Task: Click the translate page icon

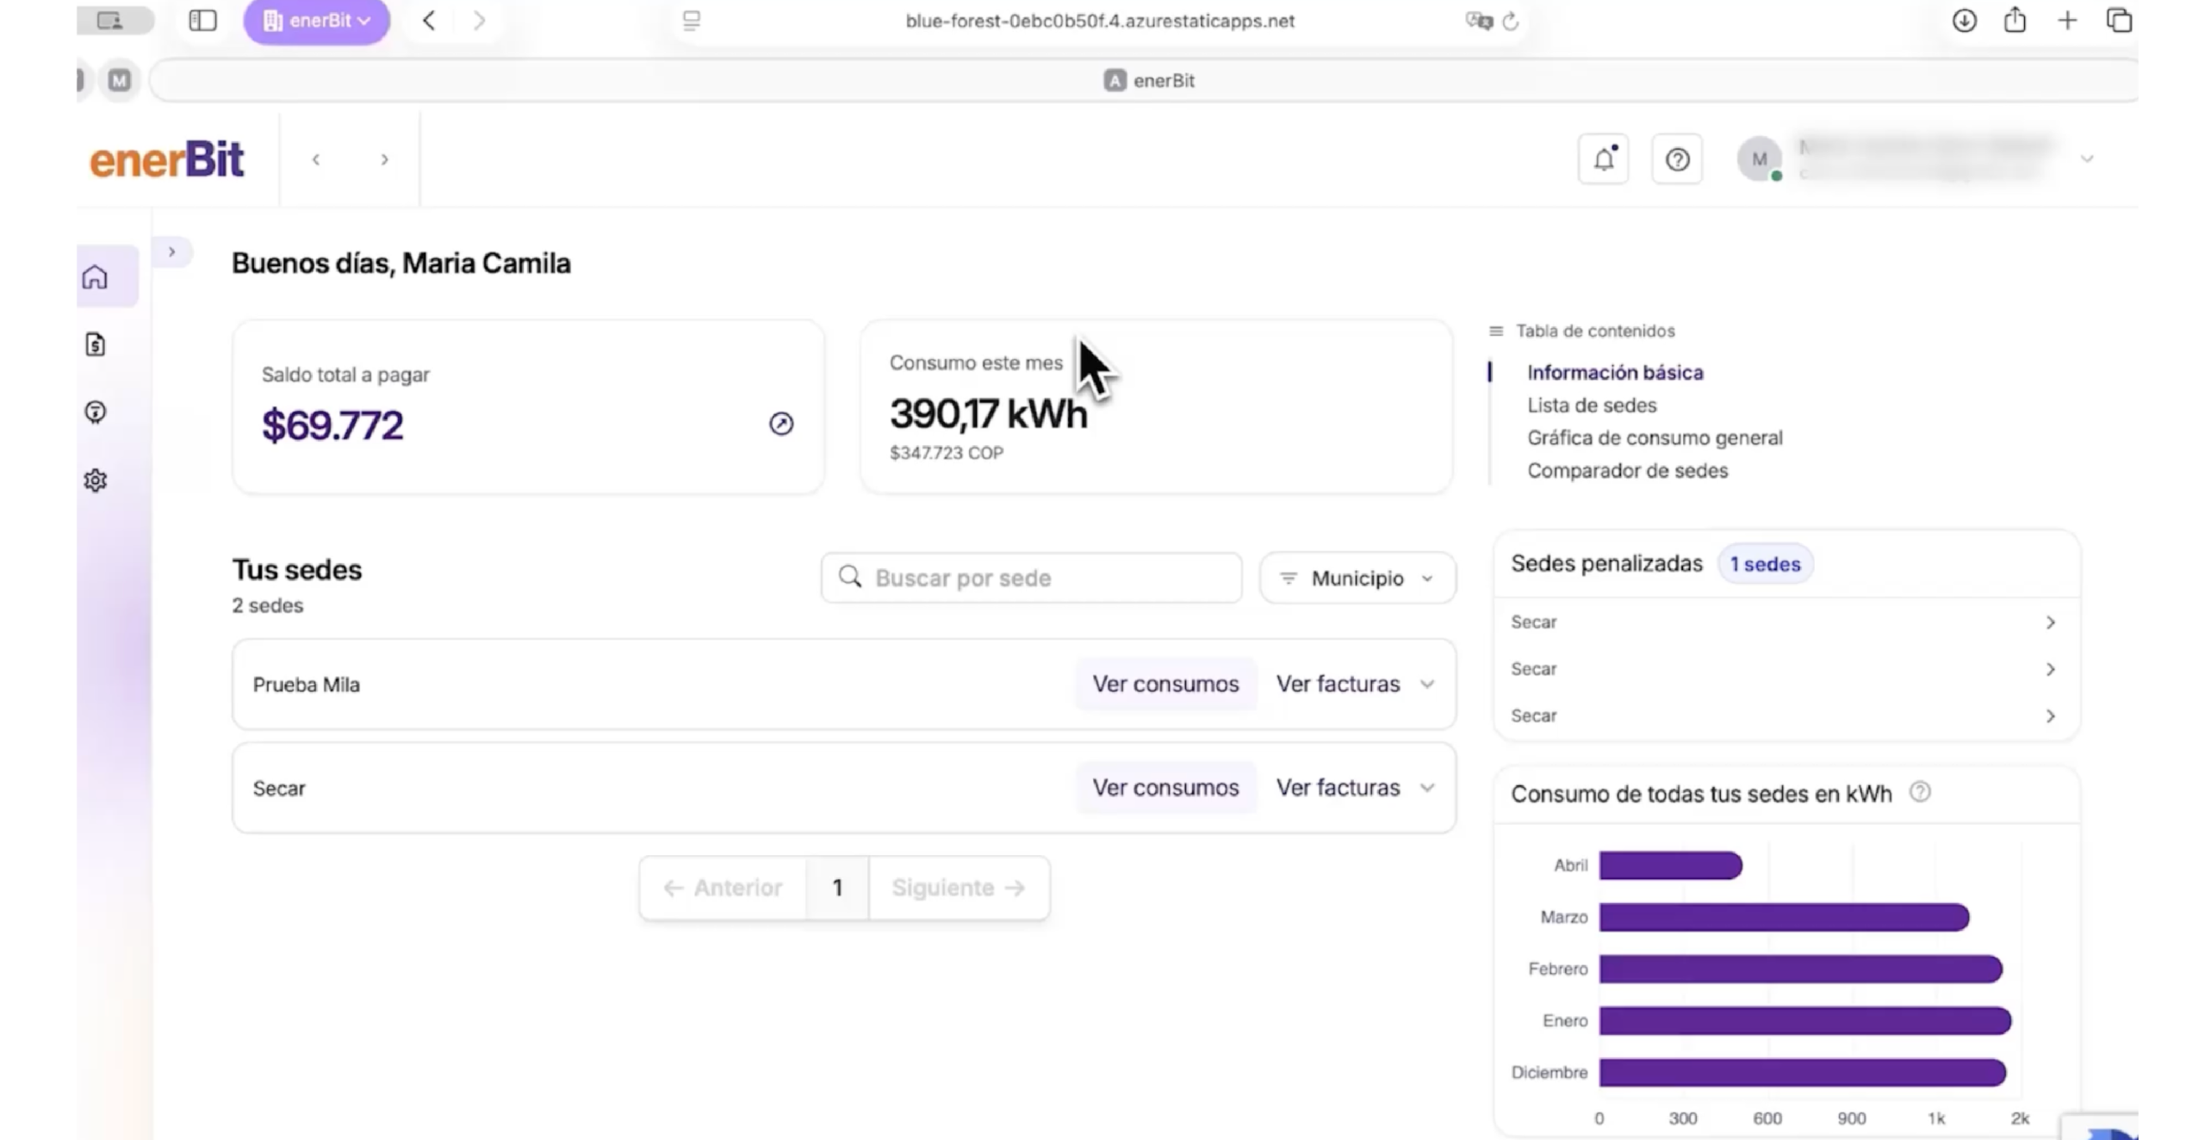Action: pyautogui.click(x=1478, y=21)
